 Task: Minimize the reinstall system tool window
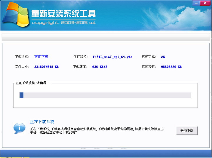pos(196,3)
